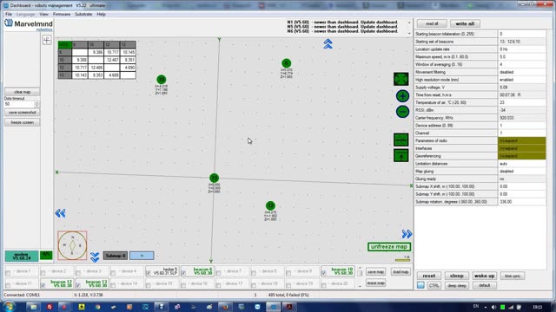Click the unfreeze map button
This screenshot has width=556, height=312.
pos(389,246)
